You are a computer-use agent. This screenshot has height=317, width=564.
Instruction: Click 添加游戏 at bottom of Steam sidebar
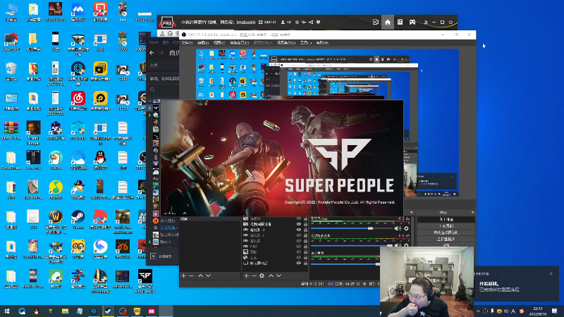tap(161, 256)
